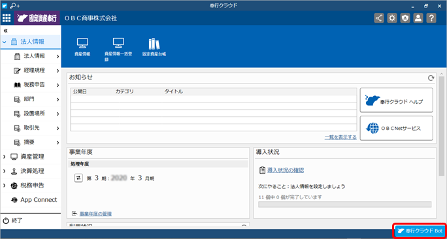Open 奉行クラウド ヘルプ button
447x239 pixels.
(x=397, y=100)
